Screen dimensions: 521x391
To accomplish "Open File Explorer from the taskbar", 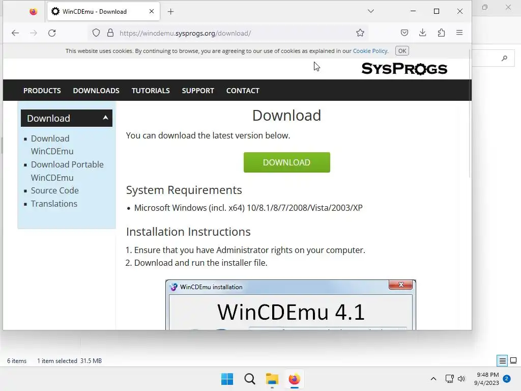I will (272, 379).
